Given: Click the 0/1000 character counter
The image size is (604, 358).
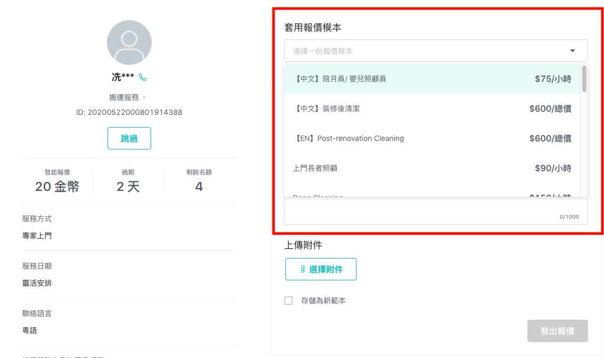Looking at the screenshot, I should point(569,217).
